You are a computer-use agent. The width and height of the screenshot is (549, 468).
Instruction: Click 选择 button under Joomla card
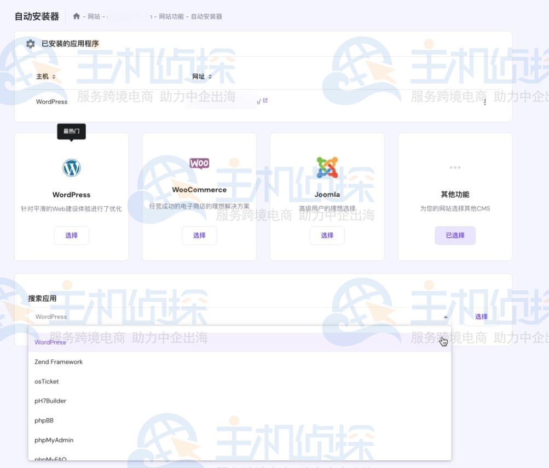point(327,236)
